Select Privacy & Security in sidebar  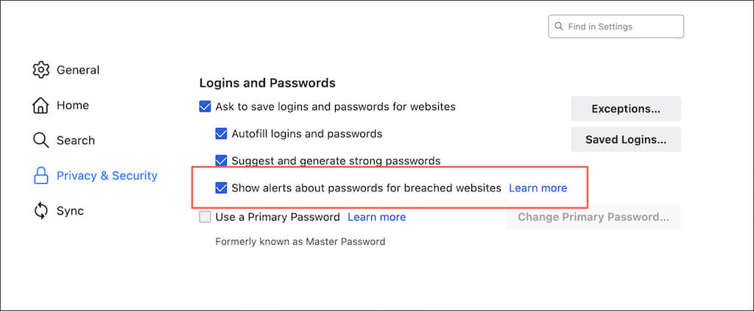tap(107, 176)
